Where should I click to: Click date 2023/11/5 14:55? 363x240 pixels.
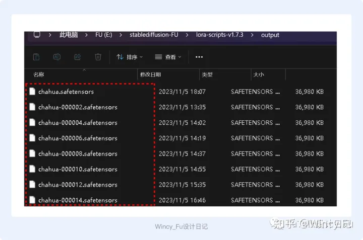click(x=182, y=169)
